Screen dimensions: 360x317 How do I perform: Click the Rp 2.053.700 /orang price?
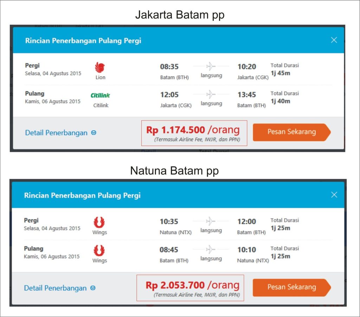(x=192, y=285)
